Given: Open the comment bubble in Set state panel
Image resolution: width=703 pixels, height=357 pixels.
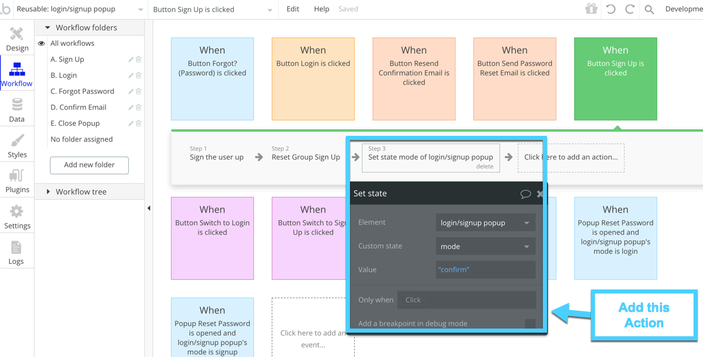Looking at the screenshot, I should tap(526, 193).
